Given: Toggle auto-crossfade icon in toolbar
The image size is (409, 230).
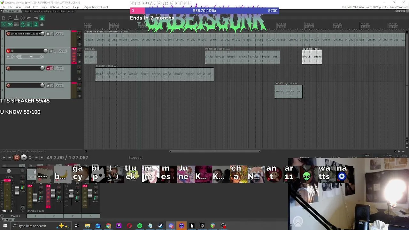Looking at the screenshot, I should pyautogui.click(x=4, y=24).
